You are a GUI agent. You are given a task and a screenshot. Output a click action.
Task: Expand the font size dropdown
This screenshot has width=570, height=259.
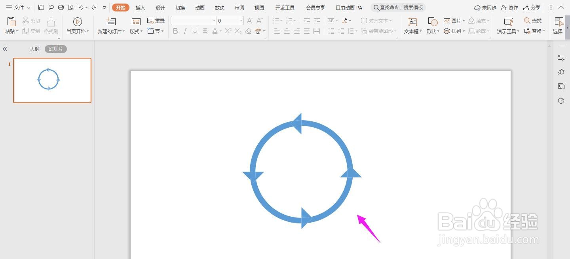pos(241,21)
